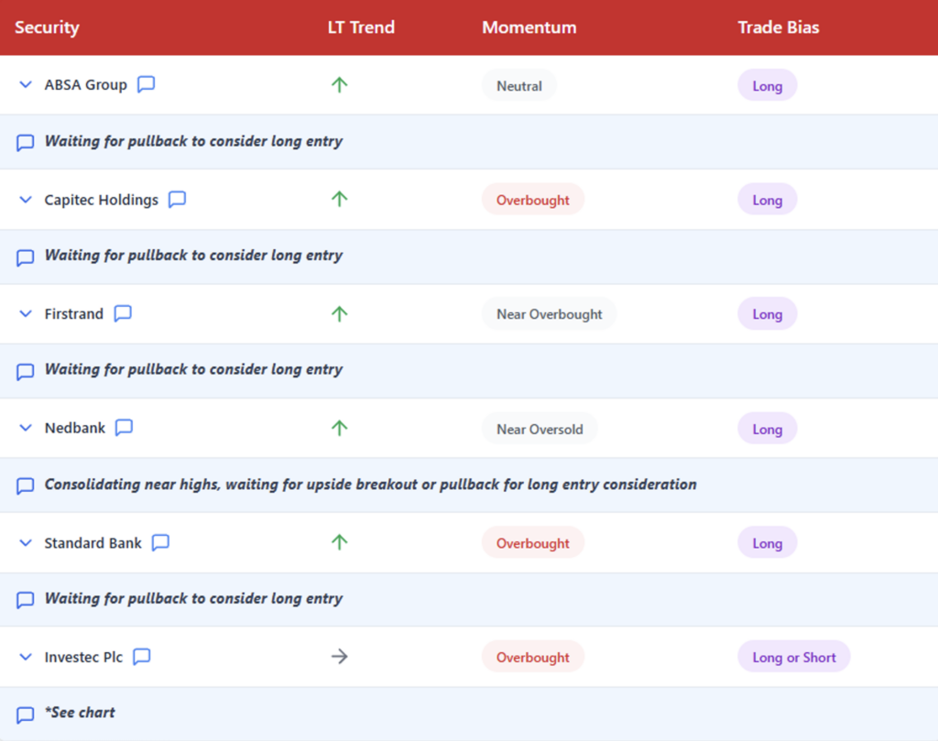This screenshot has width=938, height=741.
Task: Click the *See chart note
Action: pos(82,713)
